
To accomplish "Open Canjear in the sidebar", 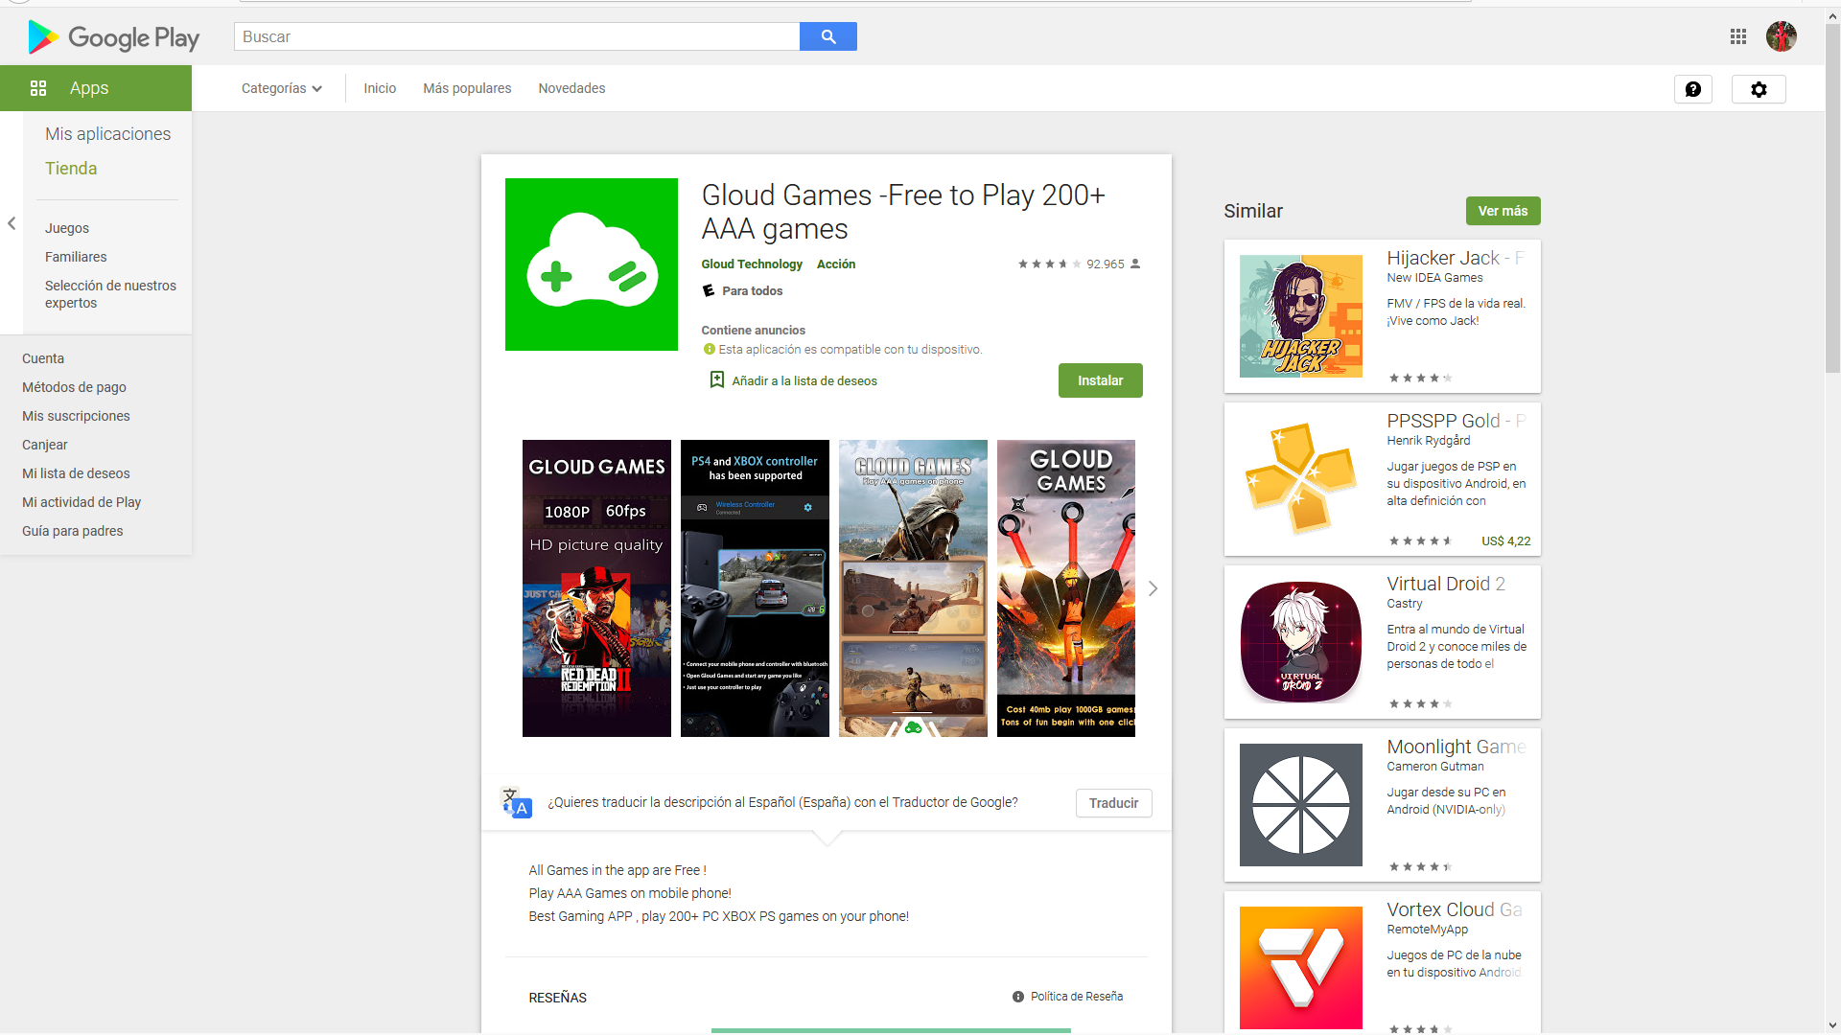I will click(x=45, y=445).
